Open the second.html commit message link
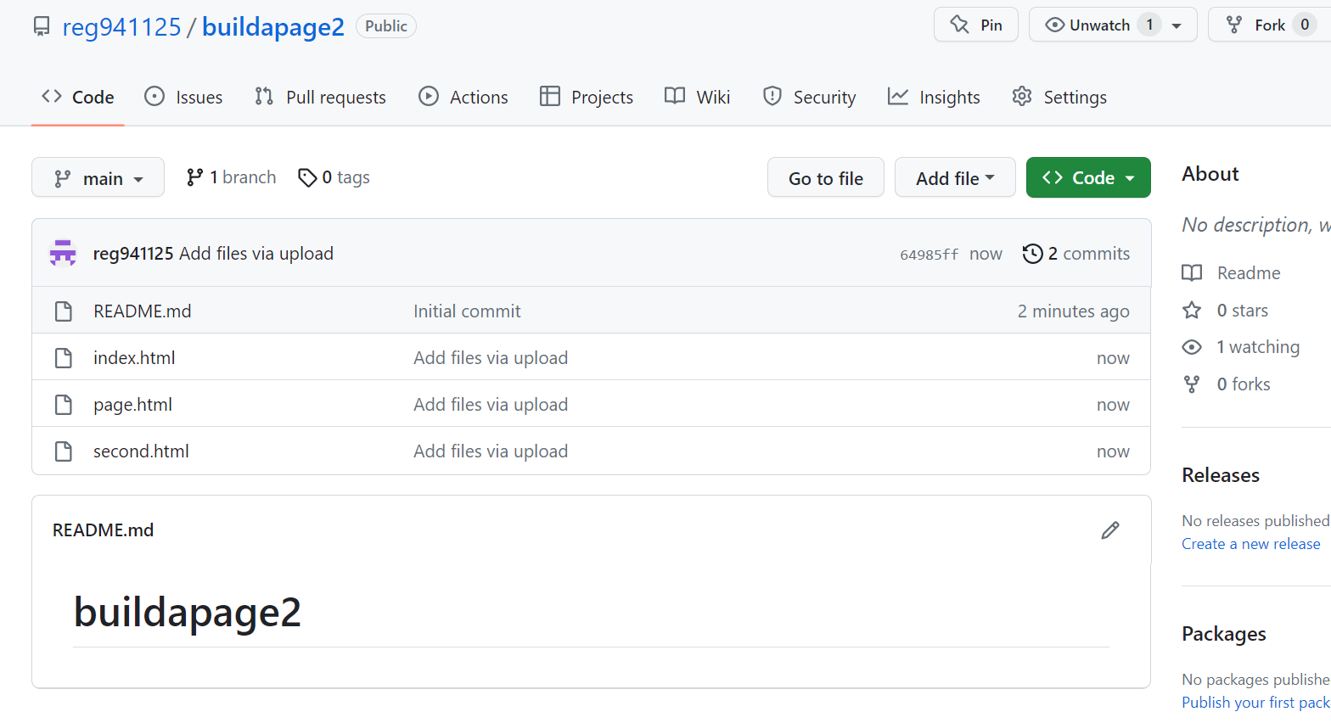1331x723 pixels. (491, 451)
